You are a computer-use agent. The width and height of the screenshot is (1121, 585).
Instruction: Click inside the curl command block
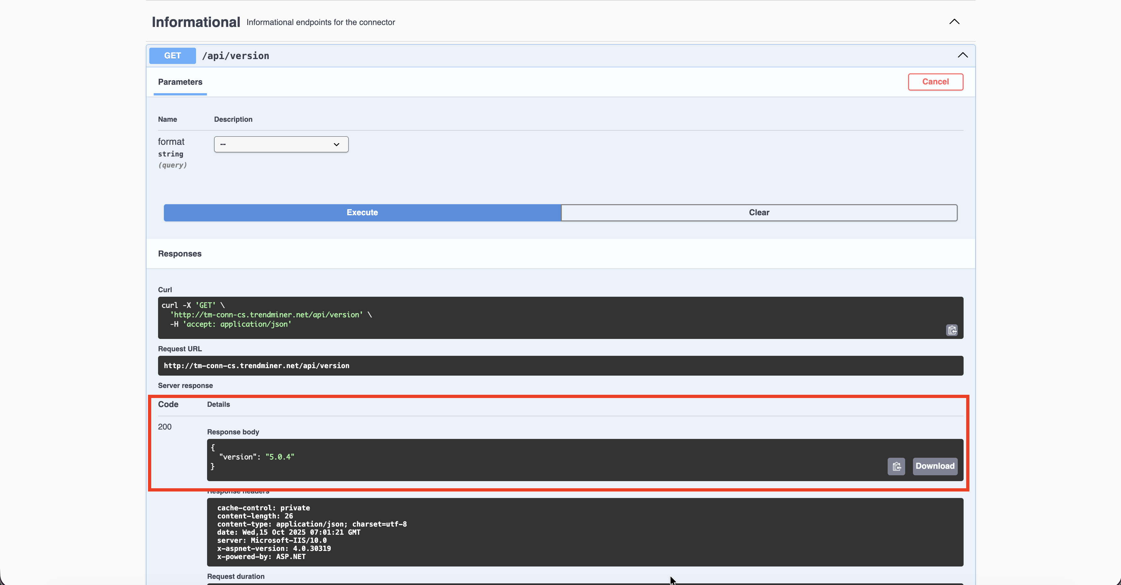coord(522,318)
